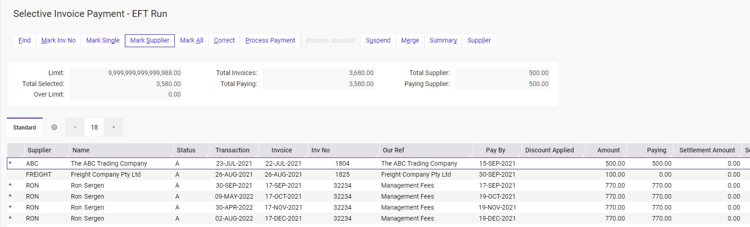Open the Summary view
Viewport: 750px width, 227px height.
[443, 40]
